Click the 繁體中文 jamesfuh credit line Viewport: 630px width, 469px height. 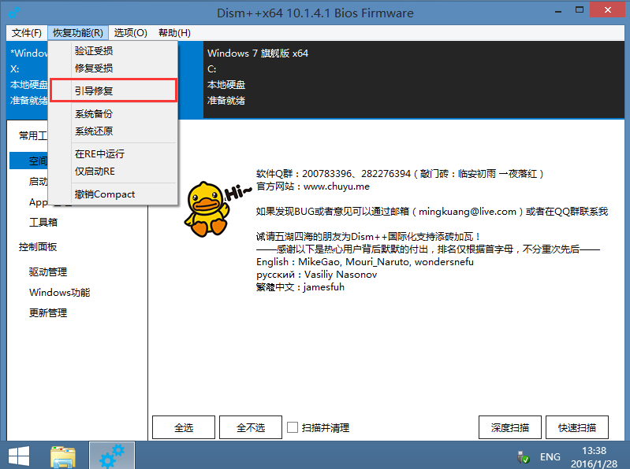300,287
